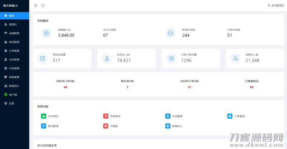Open 订单管理 in the left sidebar
The height and width of the screenshot is (149, 287).
[x=15, y=51]
